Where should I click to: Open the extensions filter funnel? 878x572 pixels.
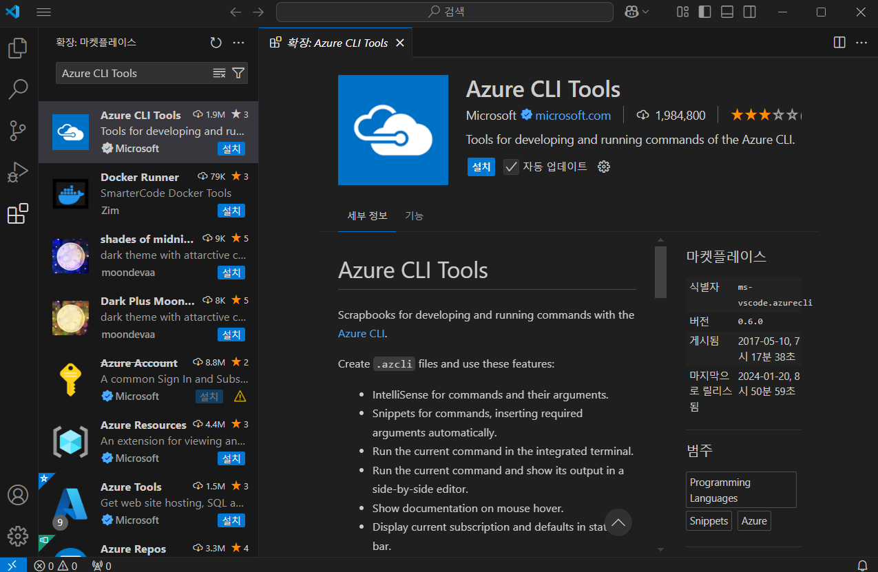[x=238, y=73]
